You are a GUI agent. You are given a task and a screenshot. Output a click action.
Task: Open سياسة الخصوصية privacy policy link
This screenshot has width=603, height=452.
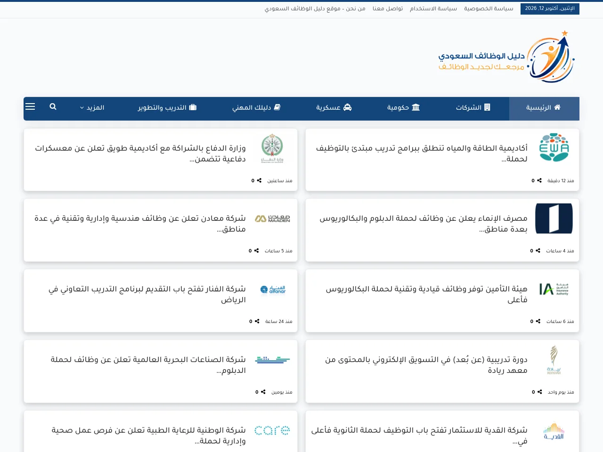pos(489,8)
